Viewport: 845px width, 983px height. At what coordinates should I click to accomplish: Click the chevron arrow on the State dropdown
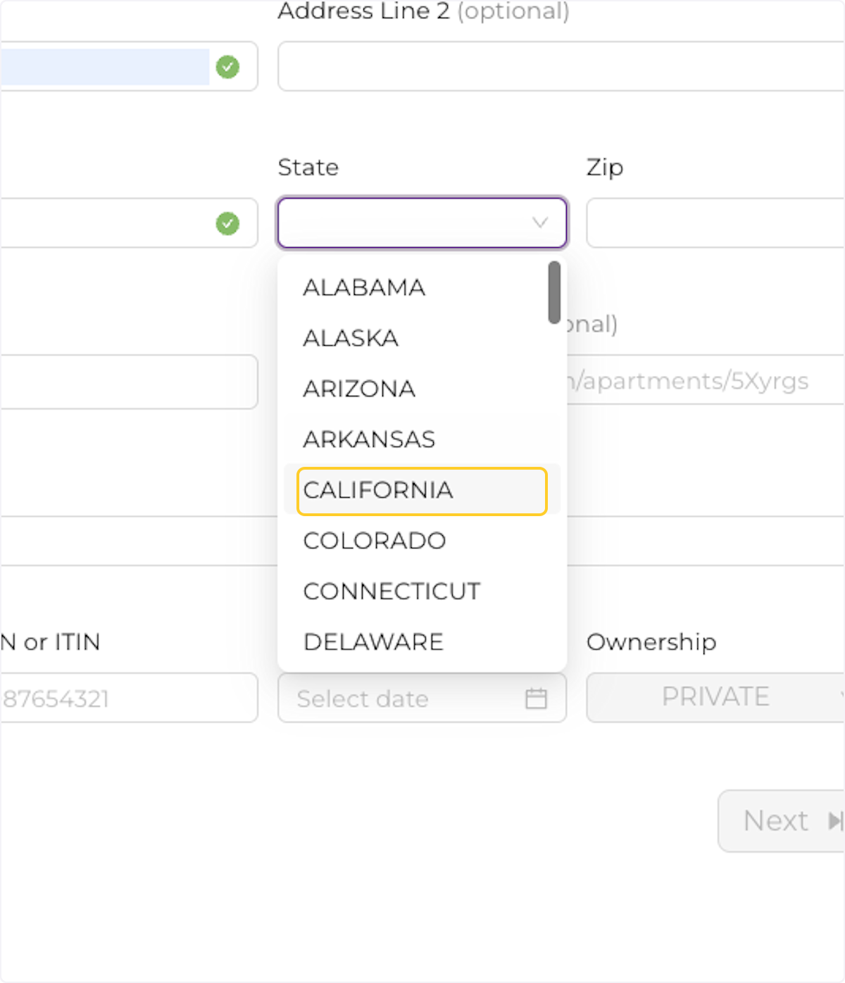[x=539, y=223]
